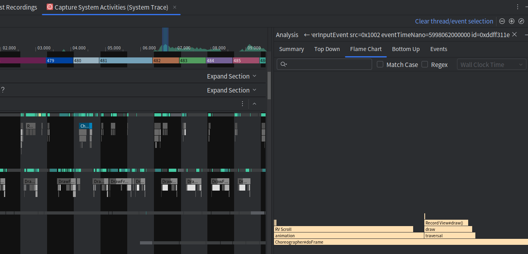The width and height of the screenshot is (528, 254).
Task: Select frame 481 in the frame bar
Action: [126, 61]
